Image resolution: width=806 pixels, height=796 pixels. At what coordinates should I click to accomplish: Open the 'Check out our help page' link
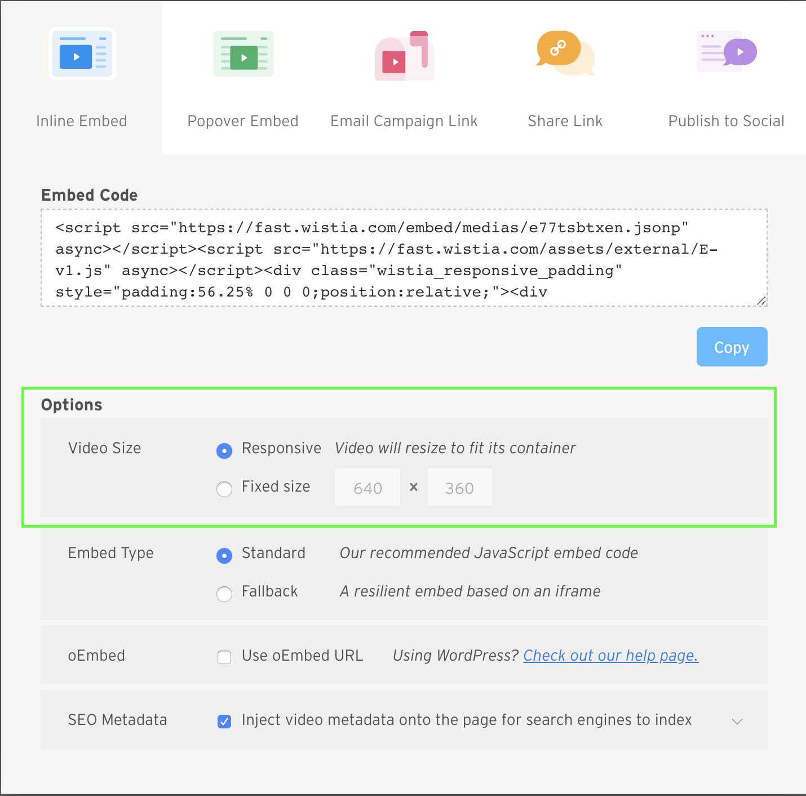coord(611,656)
